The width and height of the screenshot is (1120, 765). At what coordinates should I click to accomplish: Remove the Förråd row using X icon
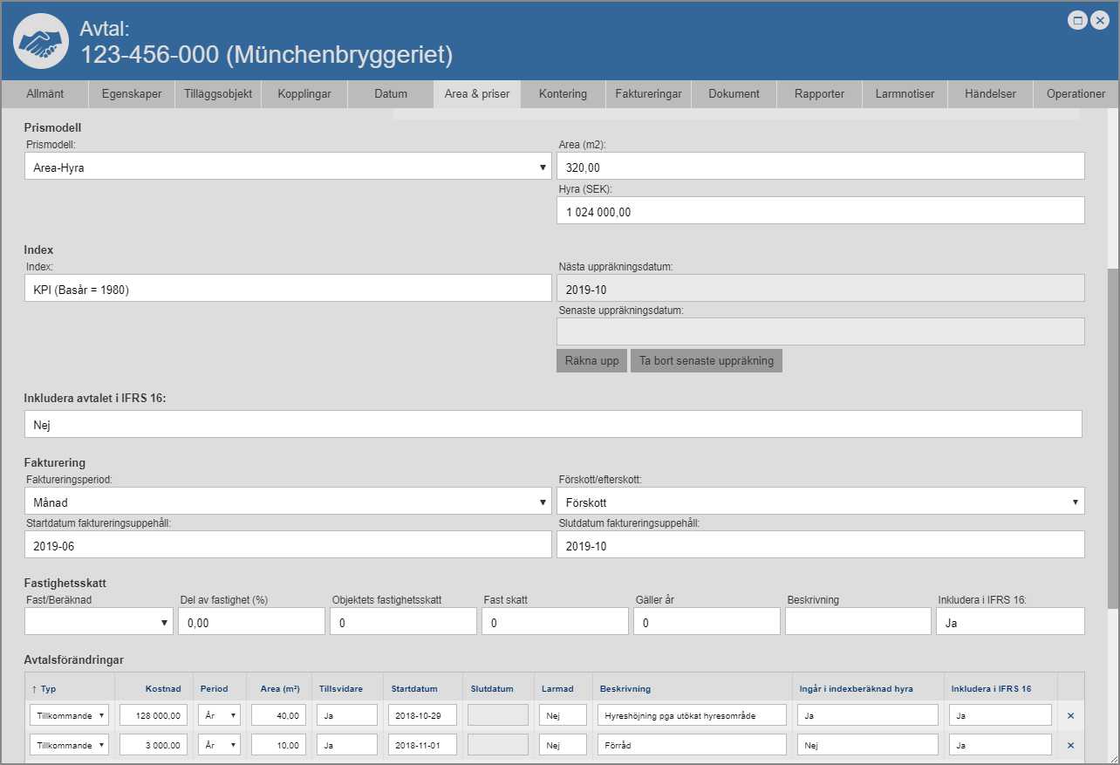pyautogui.click(x=1070, y=745)
